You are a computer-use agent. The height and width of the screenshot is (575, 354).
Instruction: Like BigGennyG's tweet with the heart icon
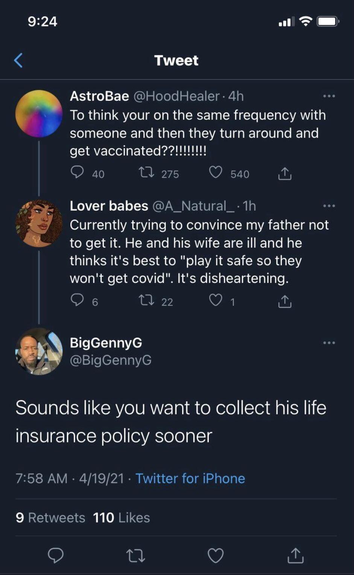[x=216, y=556]
